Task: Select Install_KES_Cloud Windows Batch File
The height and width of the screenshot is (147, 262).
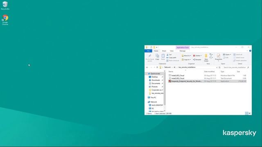Action: point(207,76)
